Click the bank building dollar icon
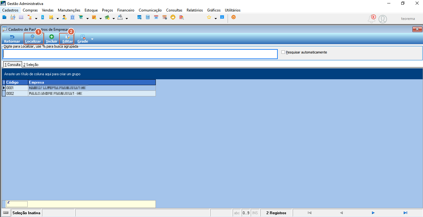Screen dimensions: 423x217 72,17
